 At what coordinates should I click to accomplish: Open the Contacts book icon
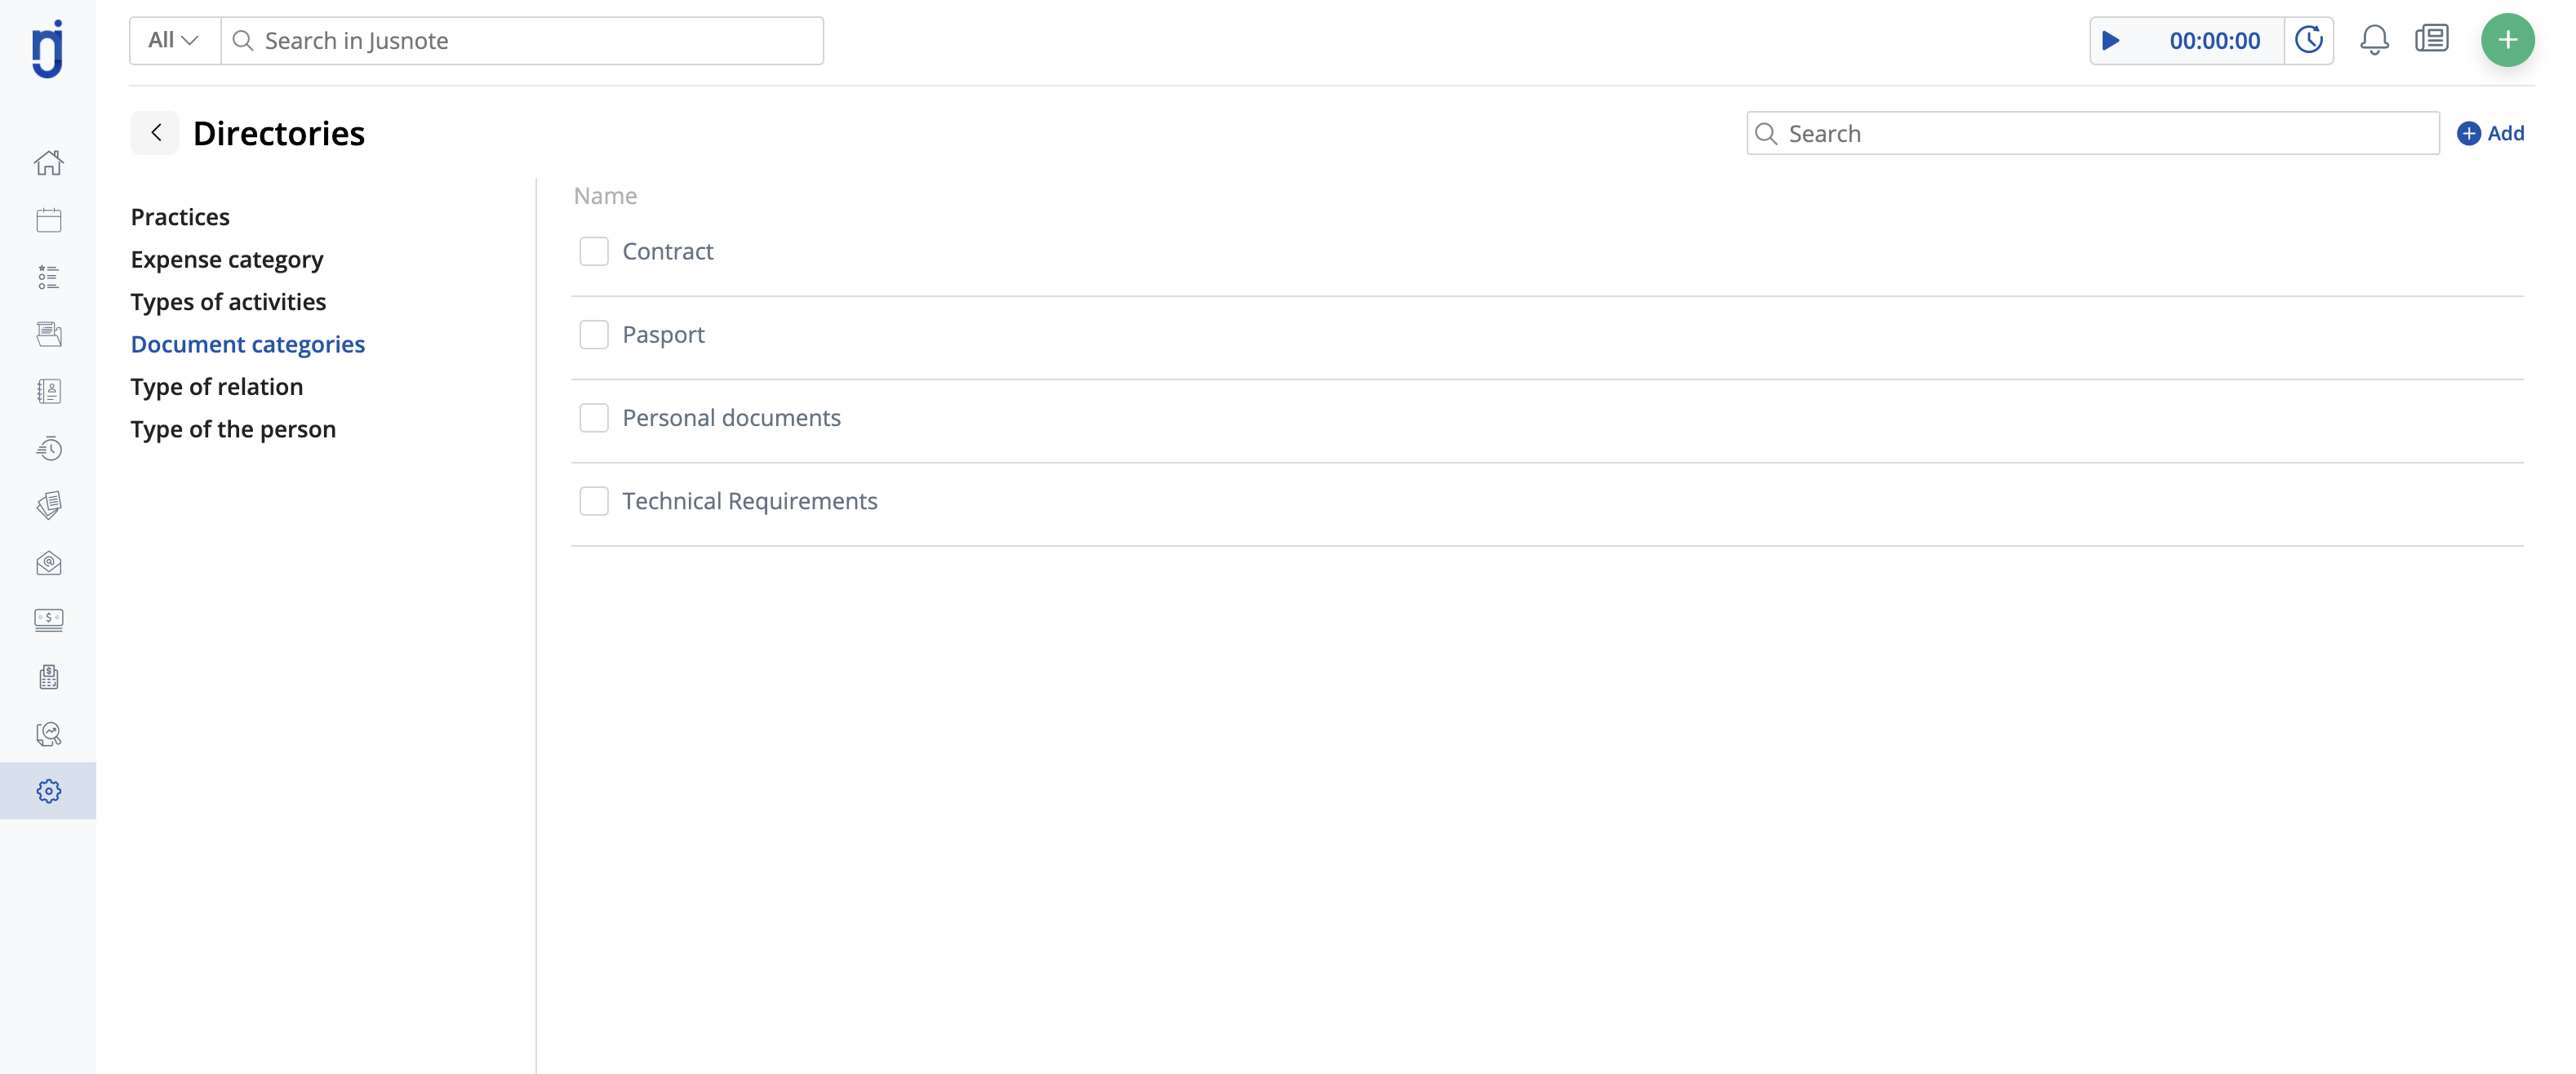[x=48, y=391]
